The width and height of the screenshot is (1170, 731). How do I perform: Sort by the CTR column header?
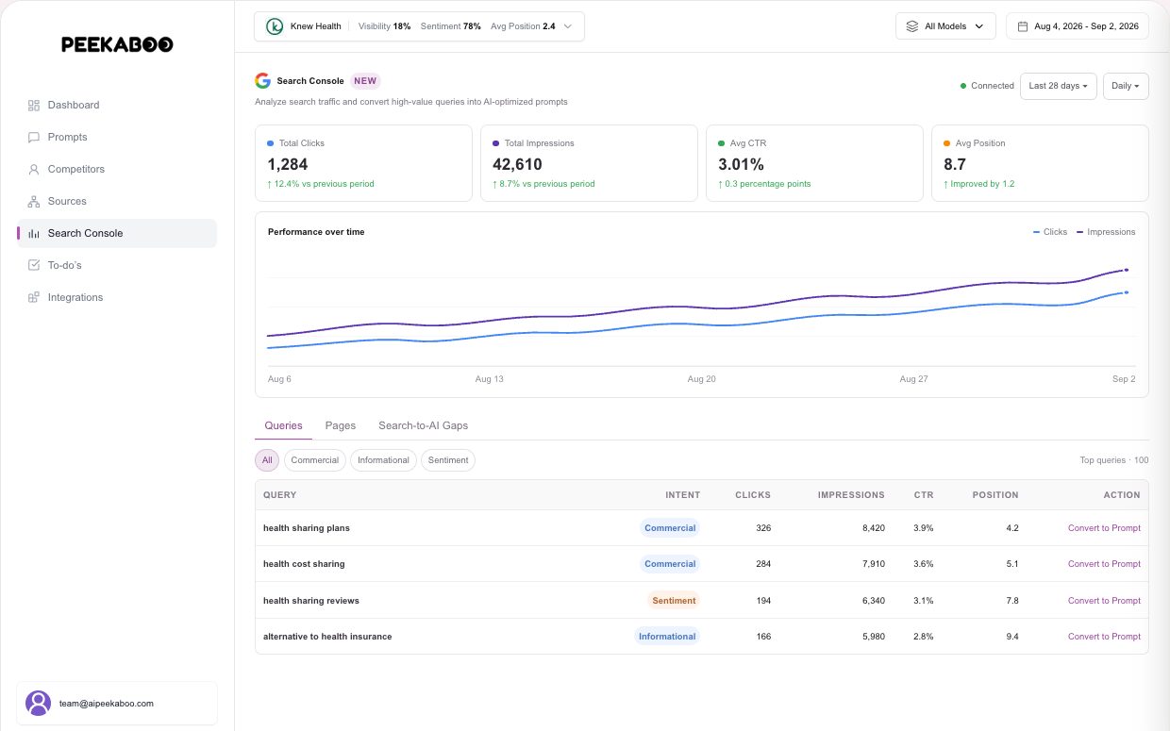pyautogui.click(x=924, y=495)
